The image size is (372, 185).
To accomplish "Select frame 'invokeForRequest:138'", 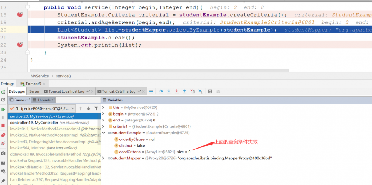I will click(54, 160).
